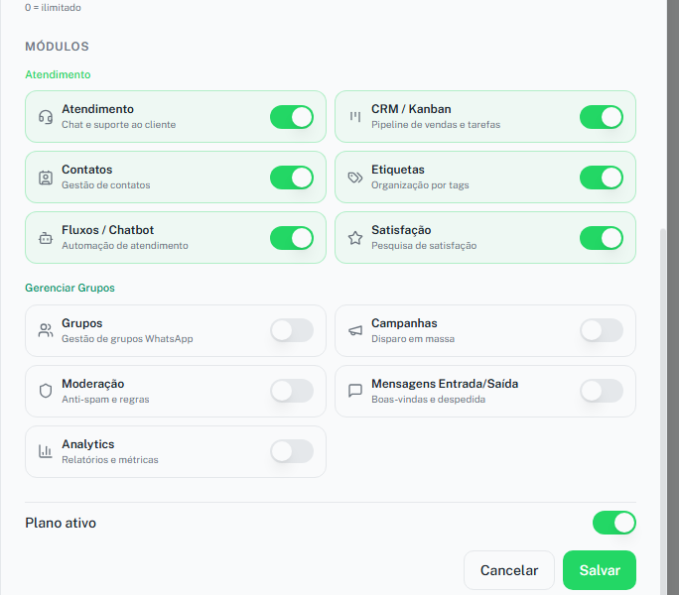The image size is (679, 595).
Task: Click the headset icon beside Atendimento
Action: tap(46, 117)
